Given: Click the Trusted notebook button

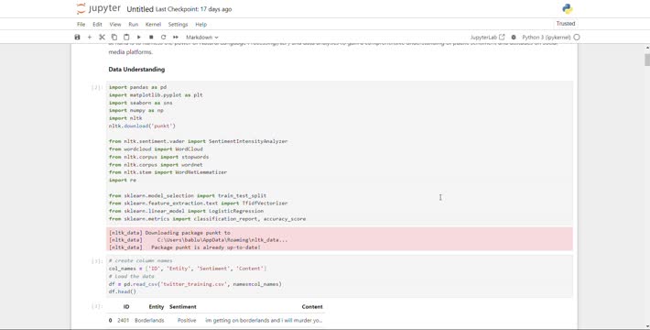Looking at the screenshot, I should (566, 24).
